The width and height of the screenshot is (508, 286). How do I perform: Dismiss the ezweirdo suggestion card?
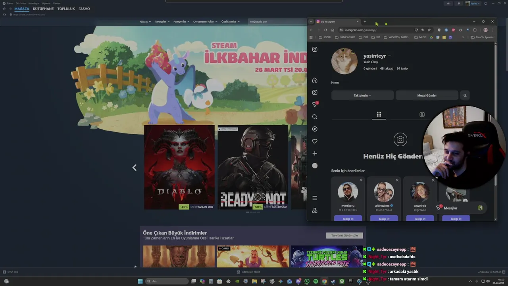(x=433, y=180)
